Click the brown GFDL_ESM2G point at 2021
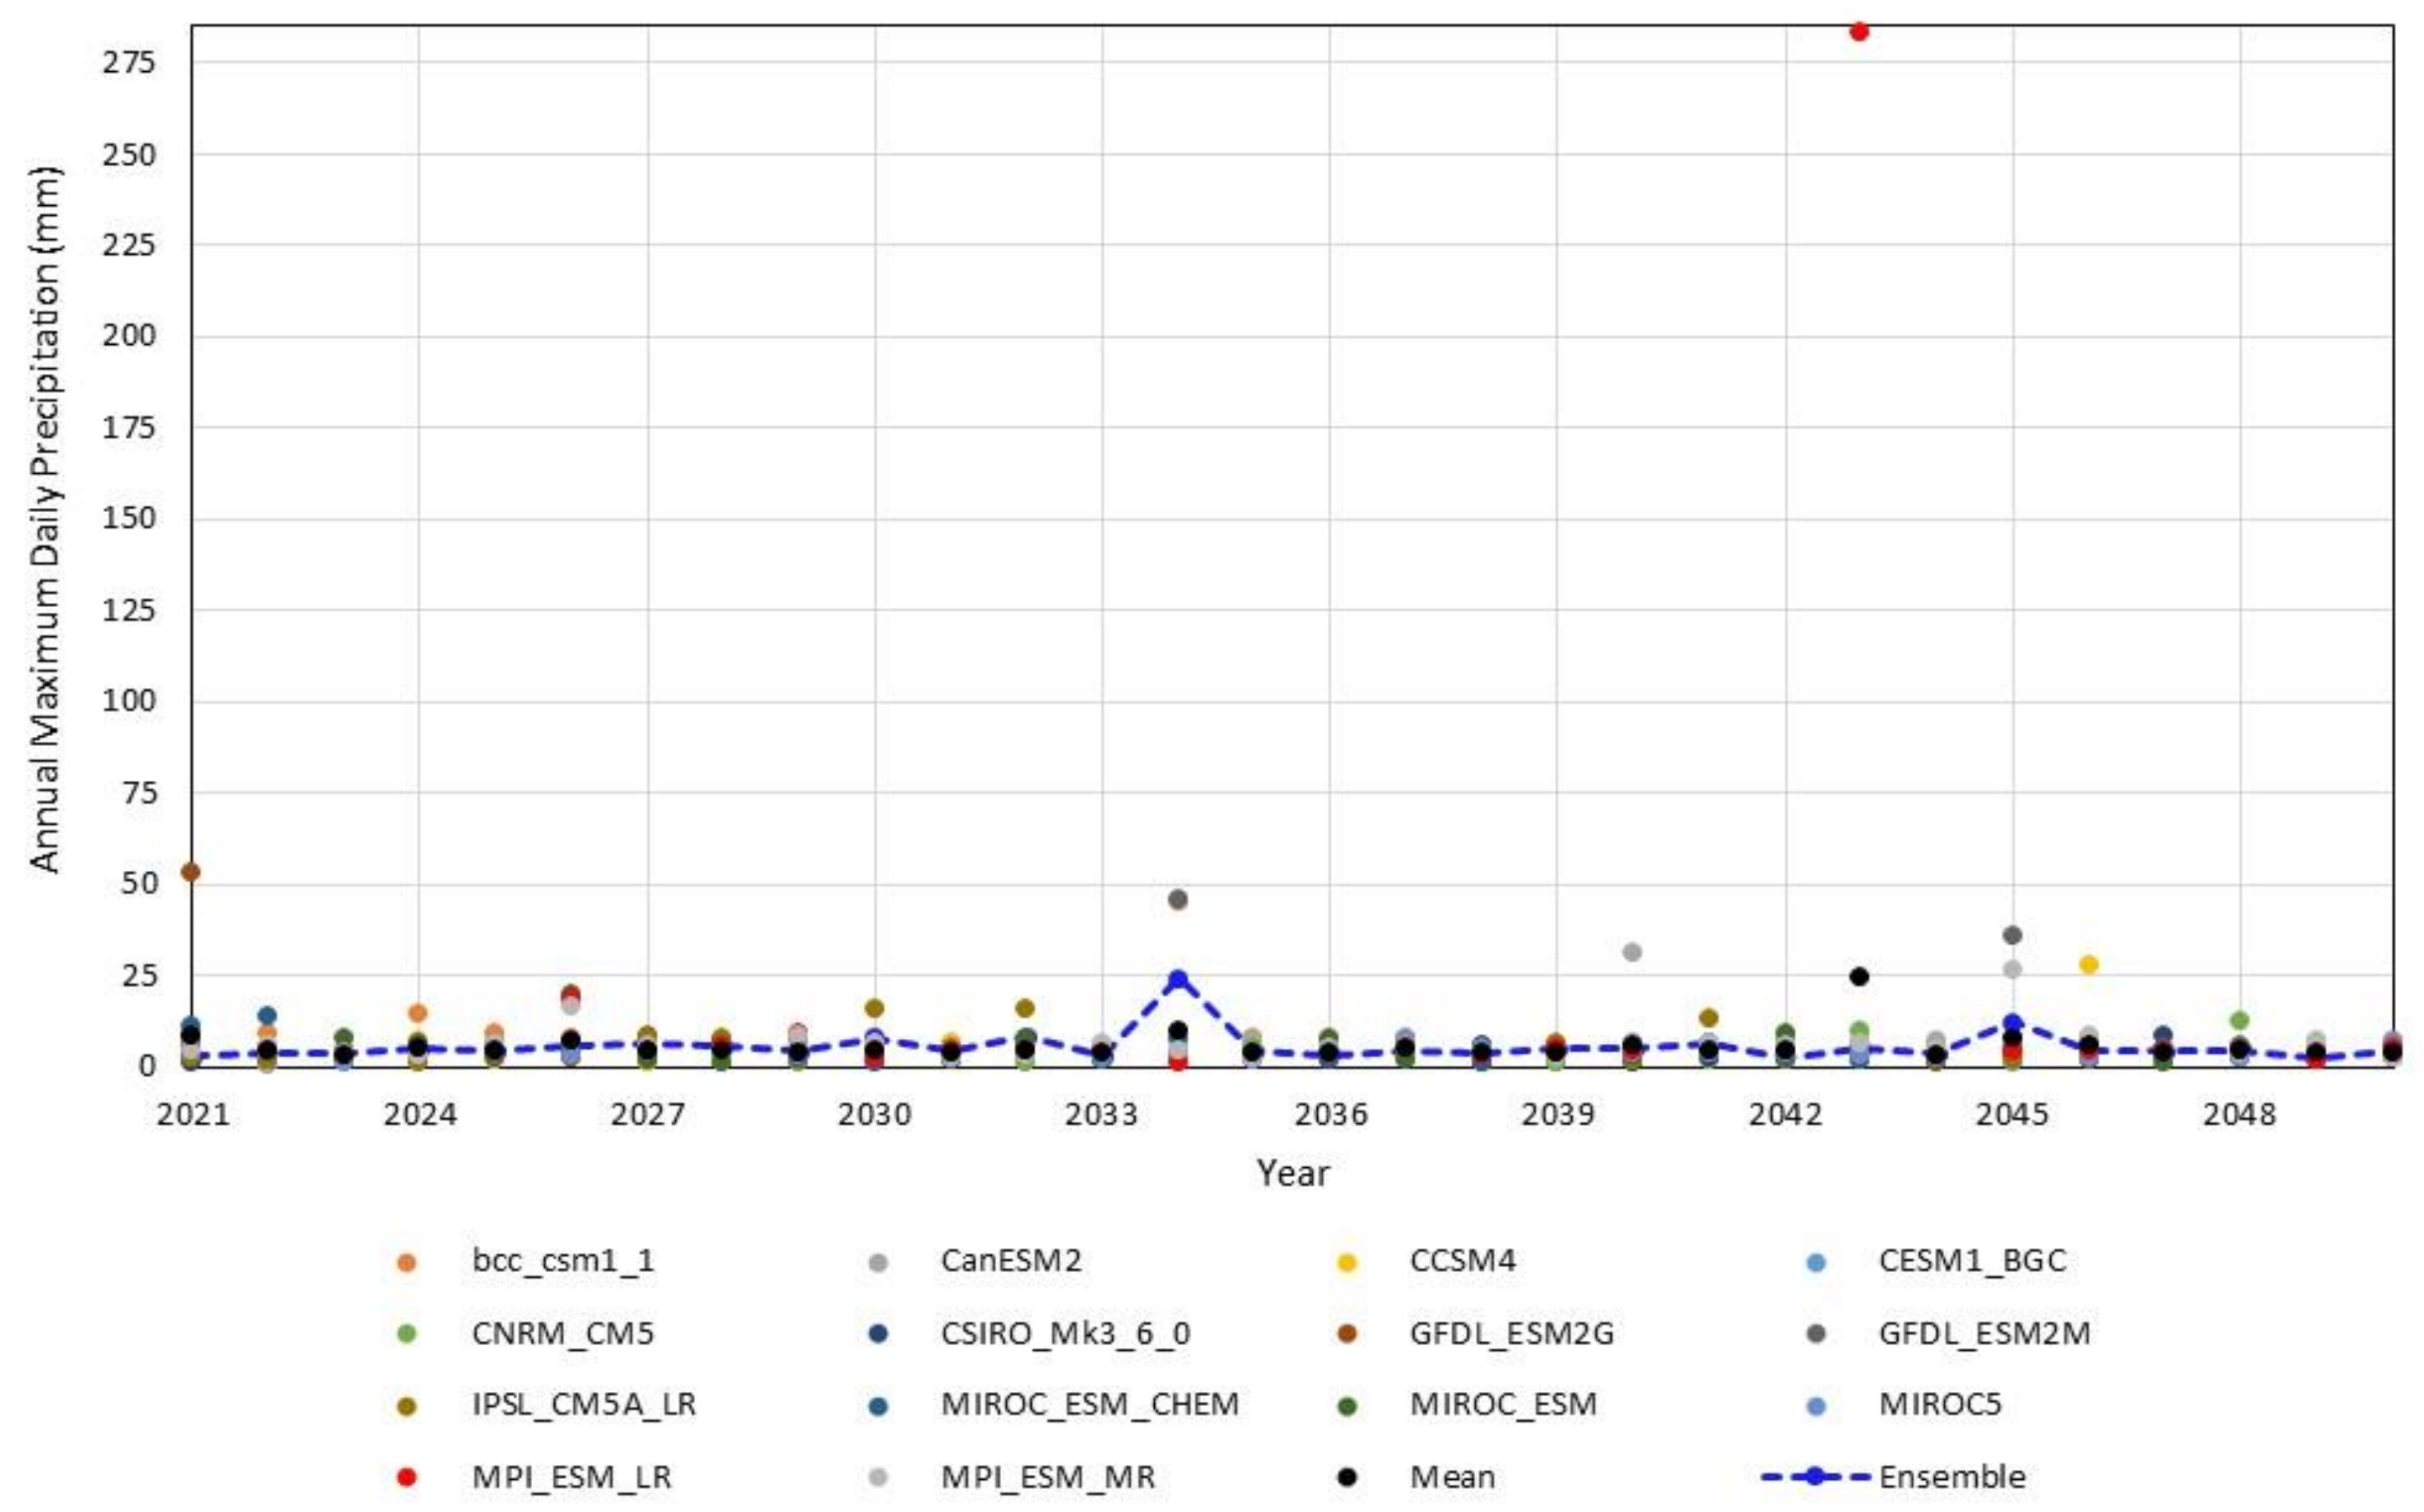 pyautogui.click(x=190, y=872)
